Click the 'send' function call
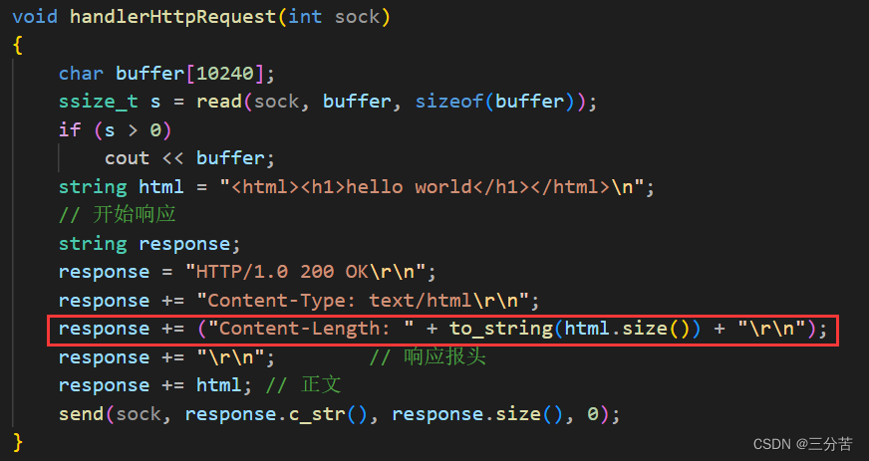This screenshot has width=869, height=461. 82,414
